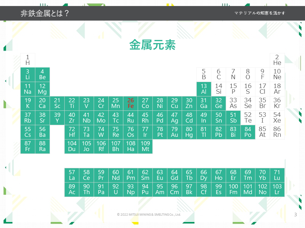This screenshot has height=228, width=305.
Task: Click the red Fe iron element cell
Action: [x=131, y=103]
